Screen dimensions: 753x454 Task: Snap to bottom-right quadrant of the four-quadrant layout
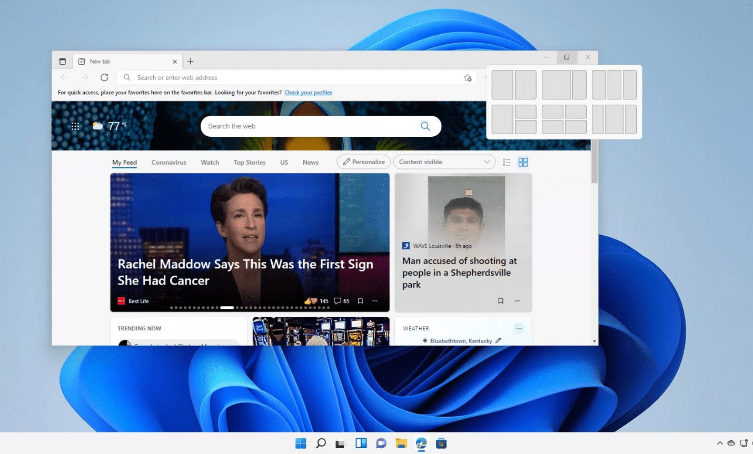tap(576, 127)
